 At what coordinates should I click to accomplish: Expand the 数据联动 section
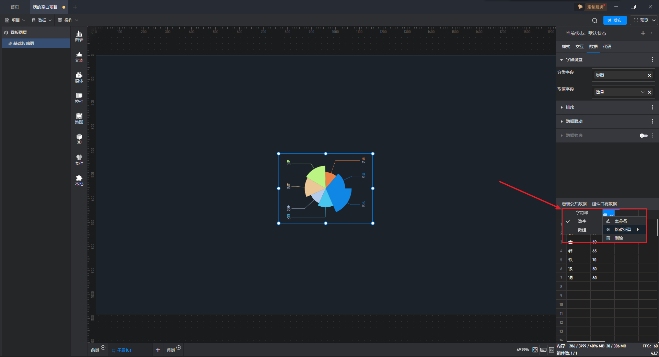click(x=574, y=122)
